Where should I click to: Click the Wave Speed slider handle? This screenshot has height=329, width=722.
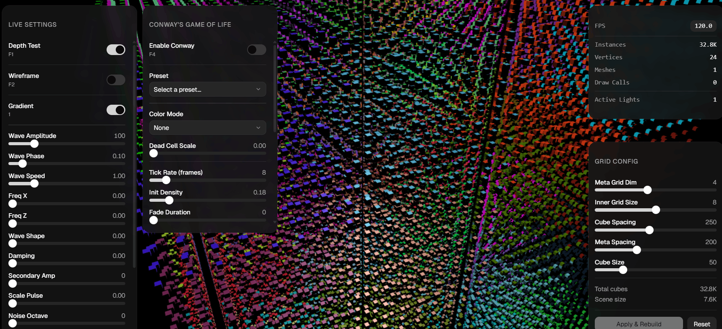coord(34,183)
